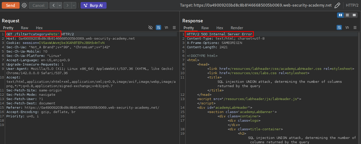
Task: Select side-by-side layout view
Action: coord(340,15)
